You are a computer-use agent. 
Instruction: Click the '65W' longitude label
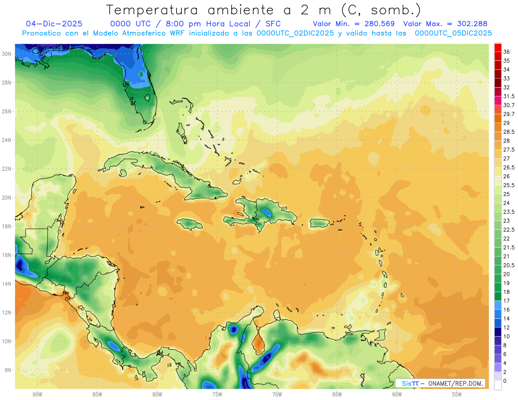337,394
